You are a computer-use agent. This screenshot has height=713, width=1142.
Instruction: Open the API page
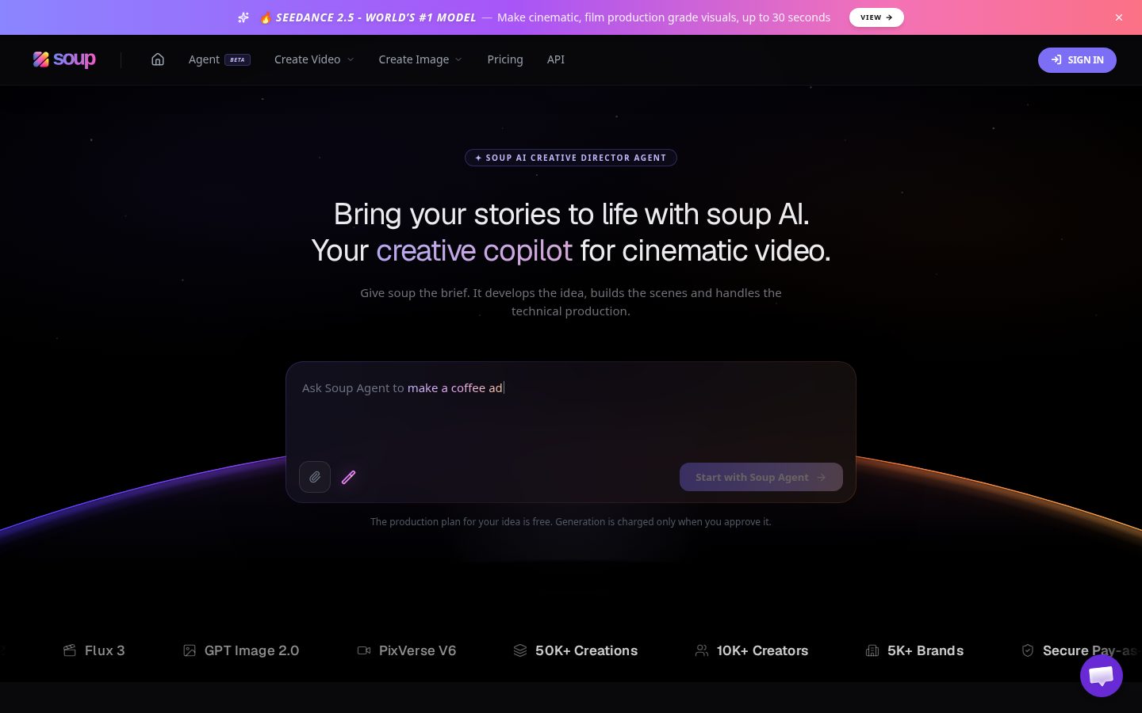(556, 59)
